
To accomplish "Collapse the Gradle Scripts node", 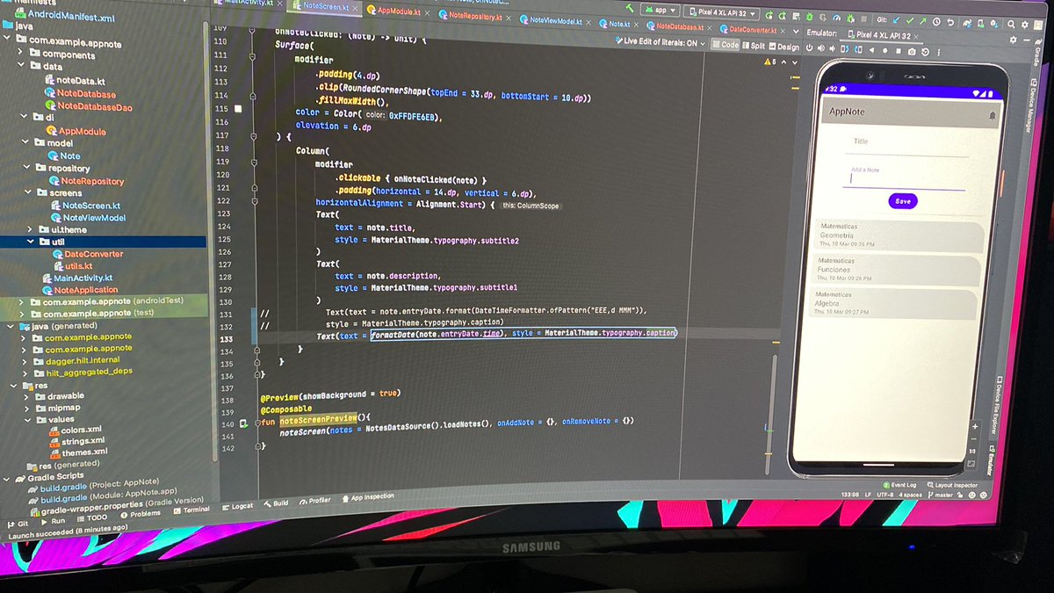I will tap(7, 479).
